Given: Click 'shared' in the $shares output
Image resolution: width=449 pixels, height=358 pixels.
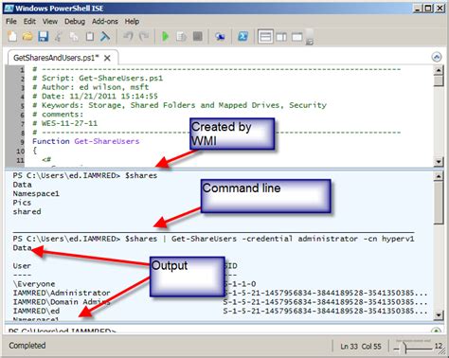Looking at the screenshot, I should (27, 211).
